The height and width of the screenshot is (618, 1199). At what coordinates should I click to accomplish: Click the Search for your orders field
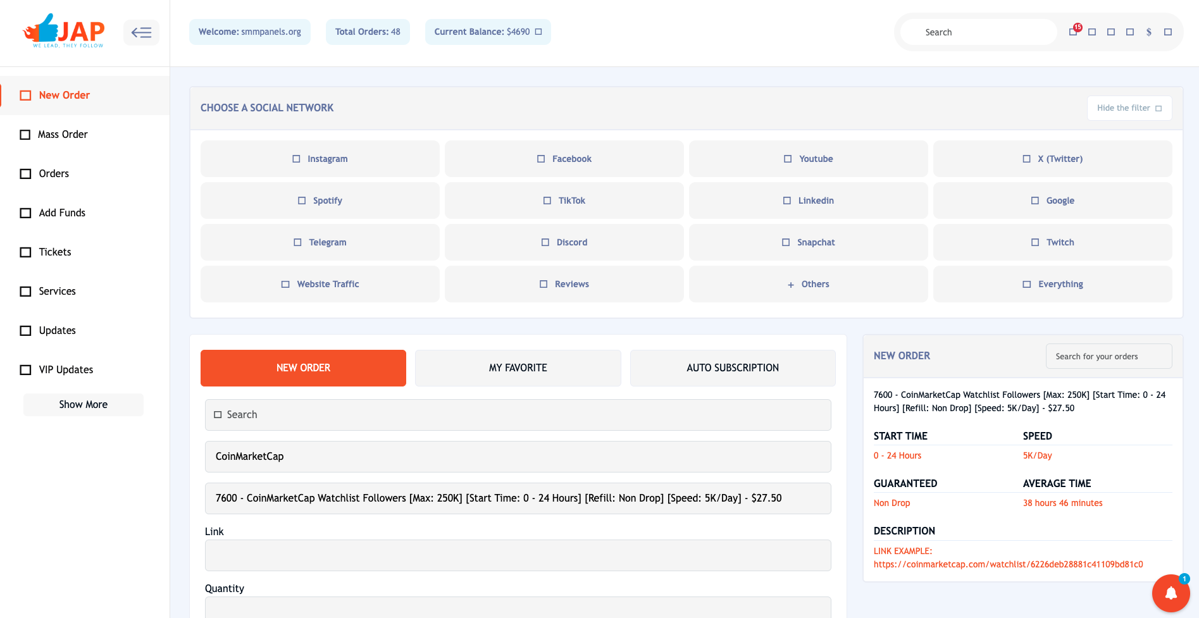1109,356
